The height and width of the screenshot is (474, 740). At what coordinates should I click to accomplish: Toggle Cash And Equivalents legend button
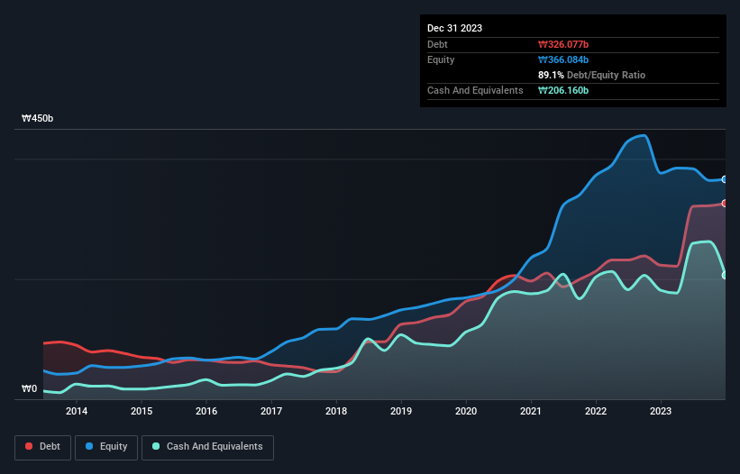207,447
